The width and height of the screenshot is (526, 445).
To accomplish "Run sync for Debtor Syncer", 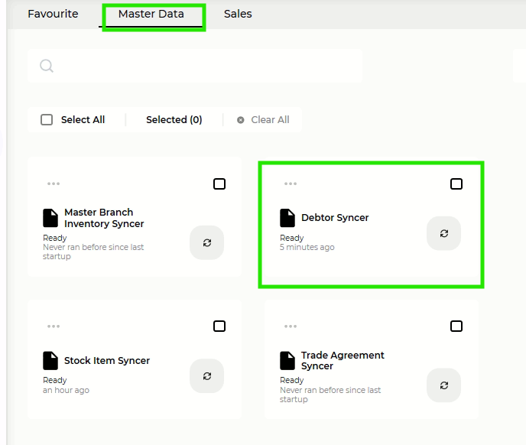I will [443, 233].
